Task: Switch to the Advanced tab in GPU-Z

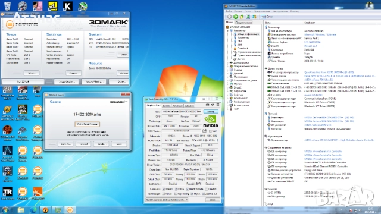Action: (x=177, y=106)
